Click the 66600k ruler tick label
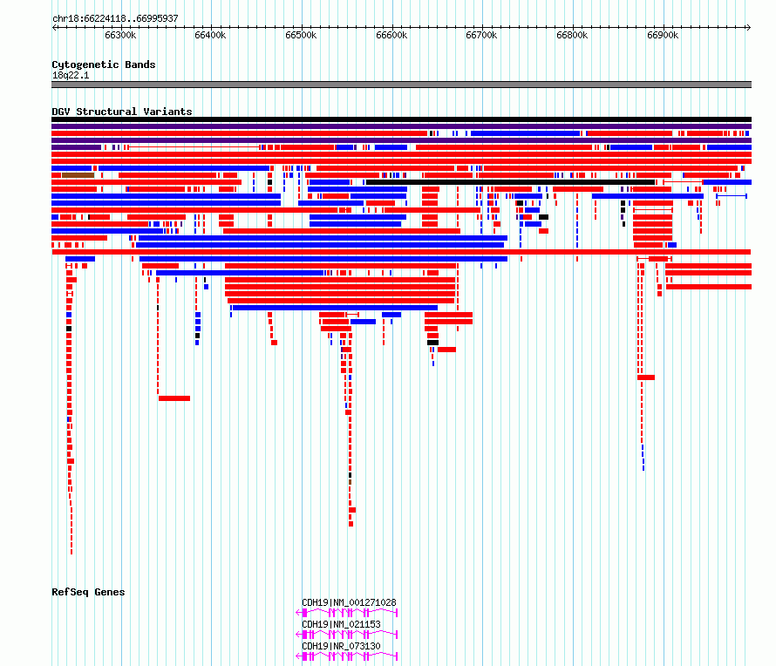 391,35
